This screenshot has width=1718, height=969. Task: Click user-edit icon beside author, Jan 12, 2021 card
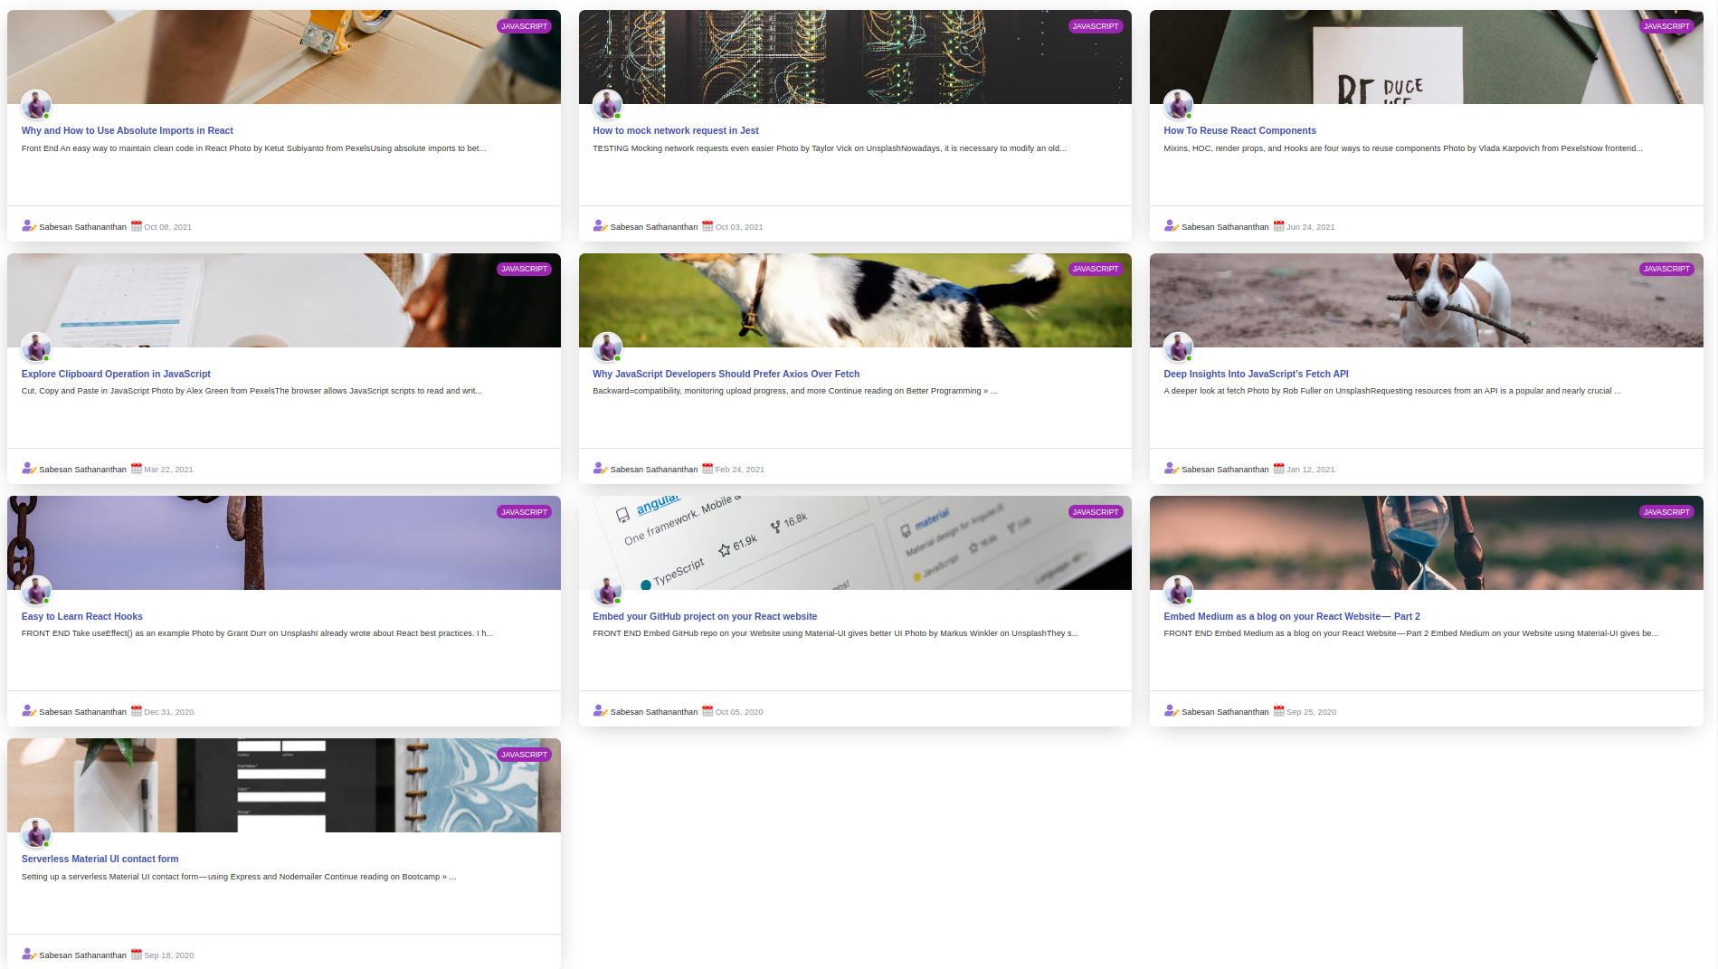[x=1171, y=469]
